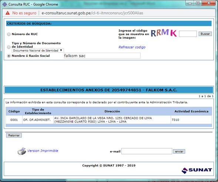Click the No es seguro warning icon
Screen dimensions: 218x182
point(8,13)
